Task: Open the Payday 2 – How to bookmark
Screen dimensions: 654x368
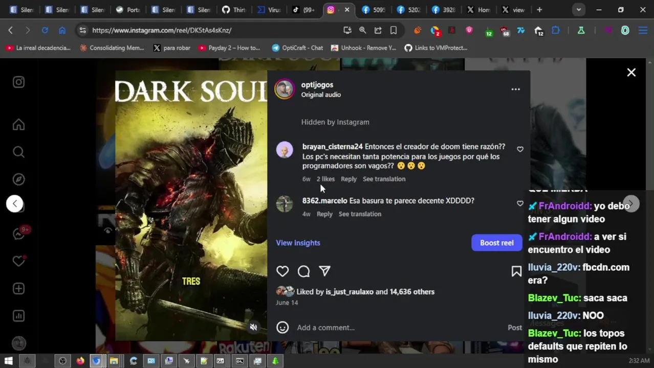Action: tap(229, 48)
